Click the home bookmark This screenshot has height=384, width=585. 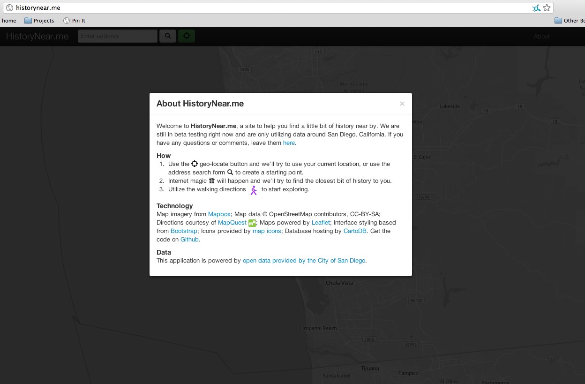[x=9, y=21]
